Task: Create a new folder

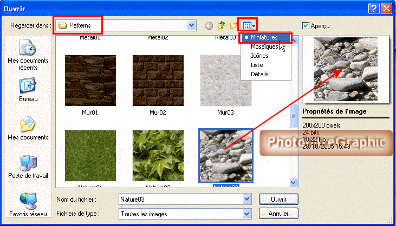Action: (234, 25)
